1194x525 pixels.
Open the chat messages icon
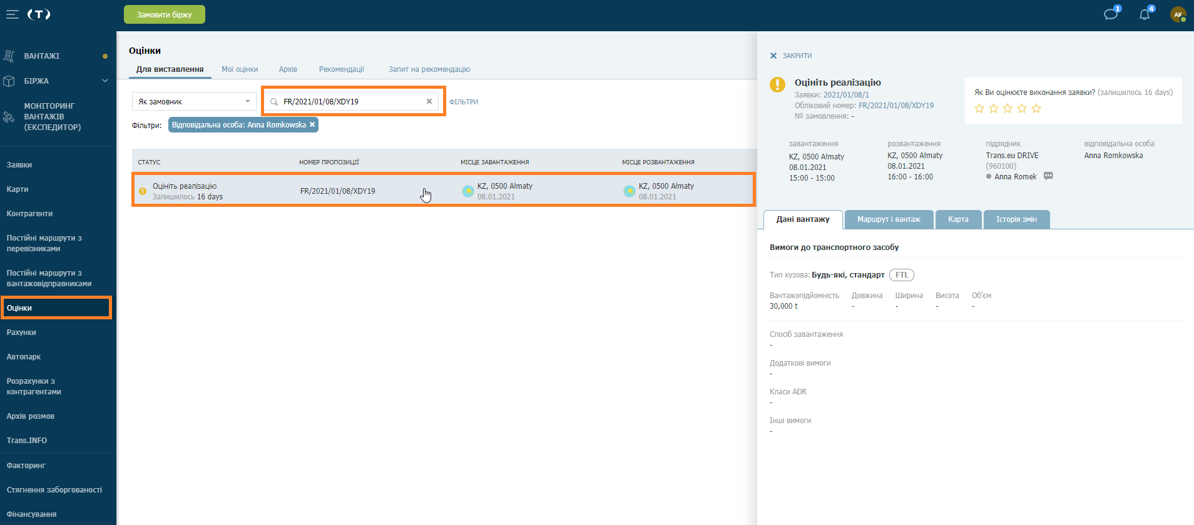click(x=1111, y=14)
